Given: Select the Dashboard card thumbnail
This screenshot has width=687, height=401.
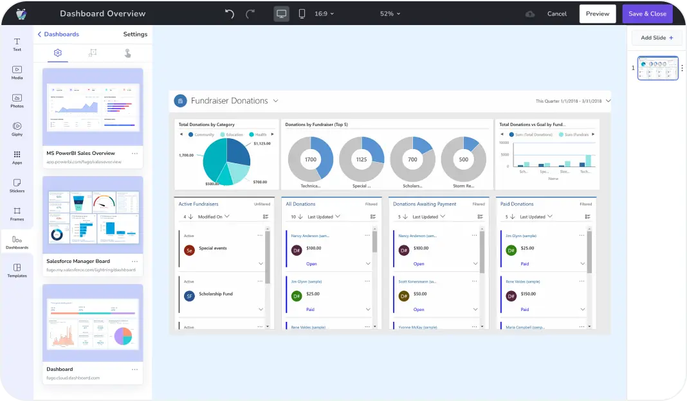Looking at the screenshot, I should tap(93, 323).
